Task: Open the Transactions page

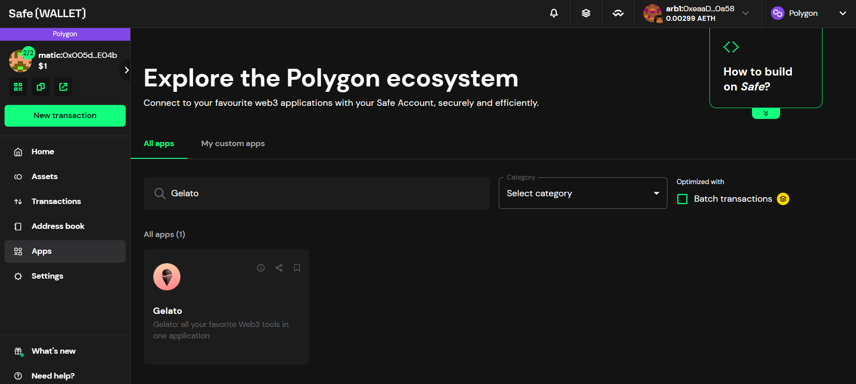Action: [65, 202]
